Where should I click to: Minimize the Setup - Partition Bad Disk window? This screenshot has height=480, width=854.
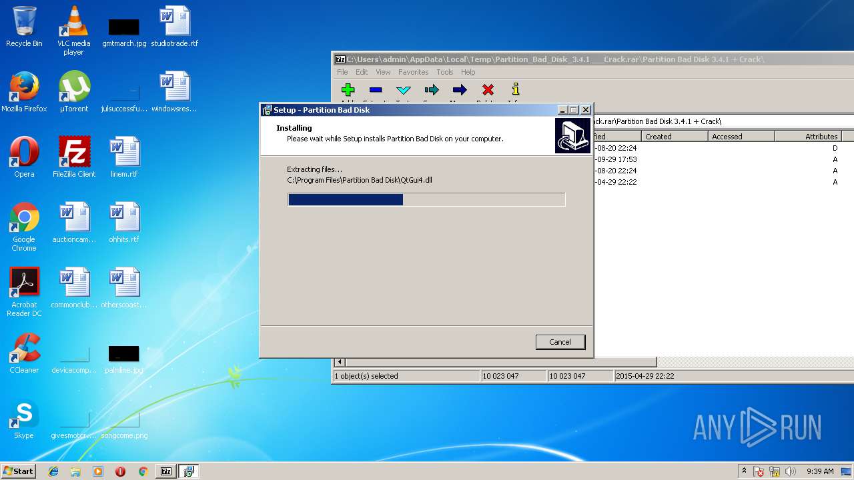[x=562, y=110]
